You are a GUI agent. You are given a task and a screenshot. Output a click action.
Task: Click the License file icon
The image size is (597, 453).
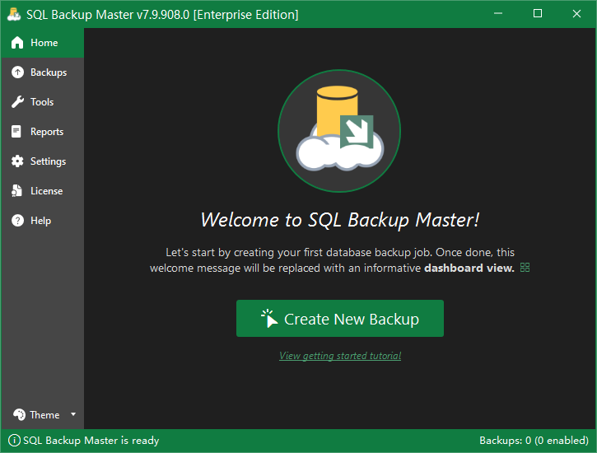click(16, 191)
